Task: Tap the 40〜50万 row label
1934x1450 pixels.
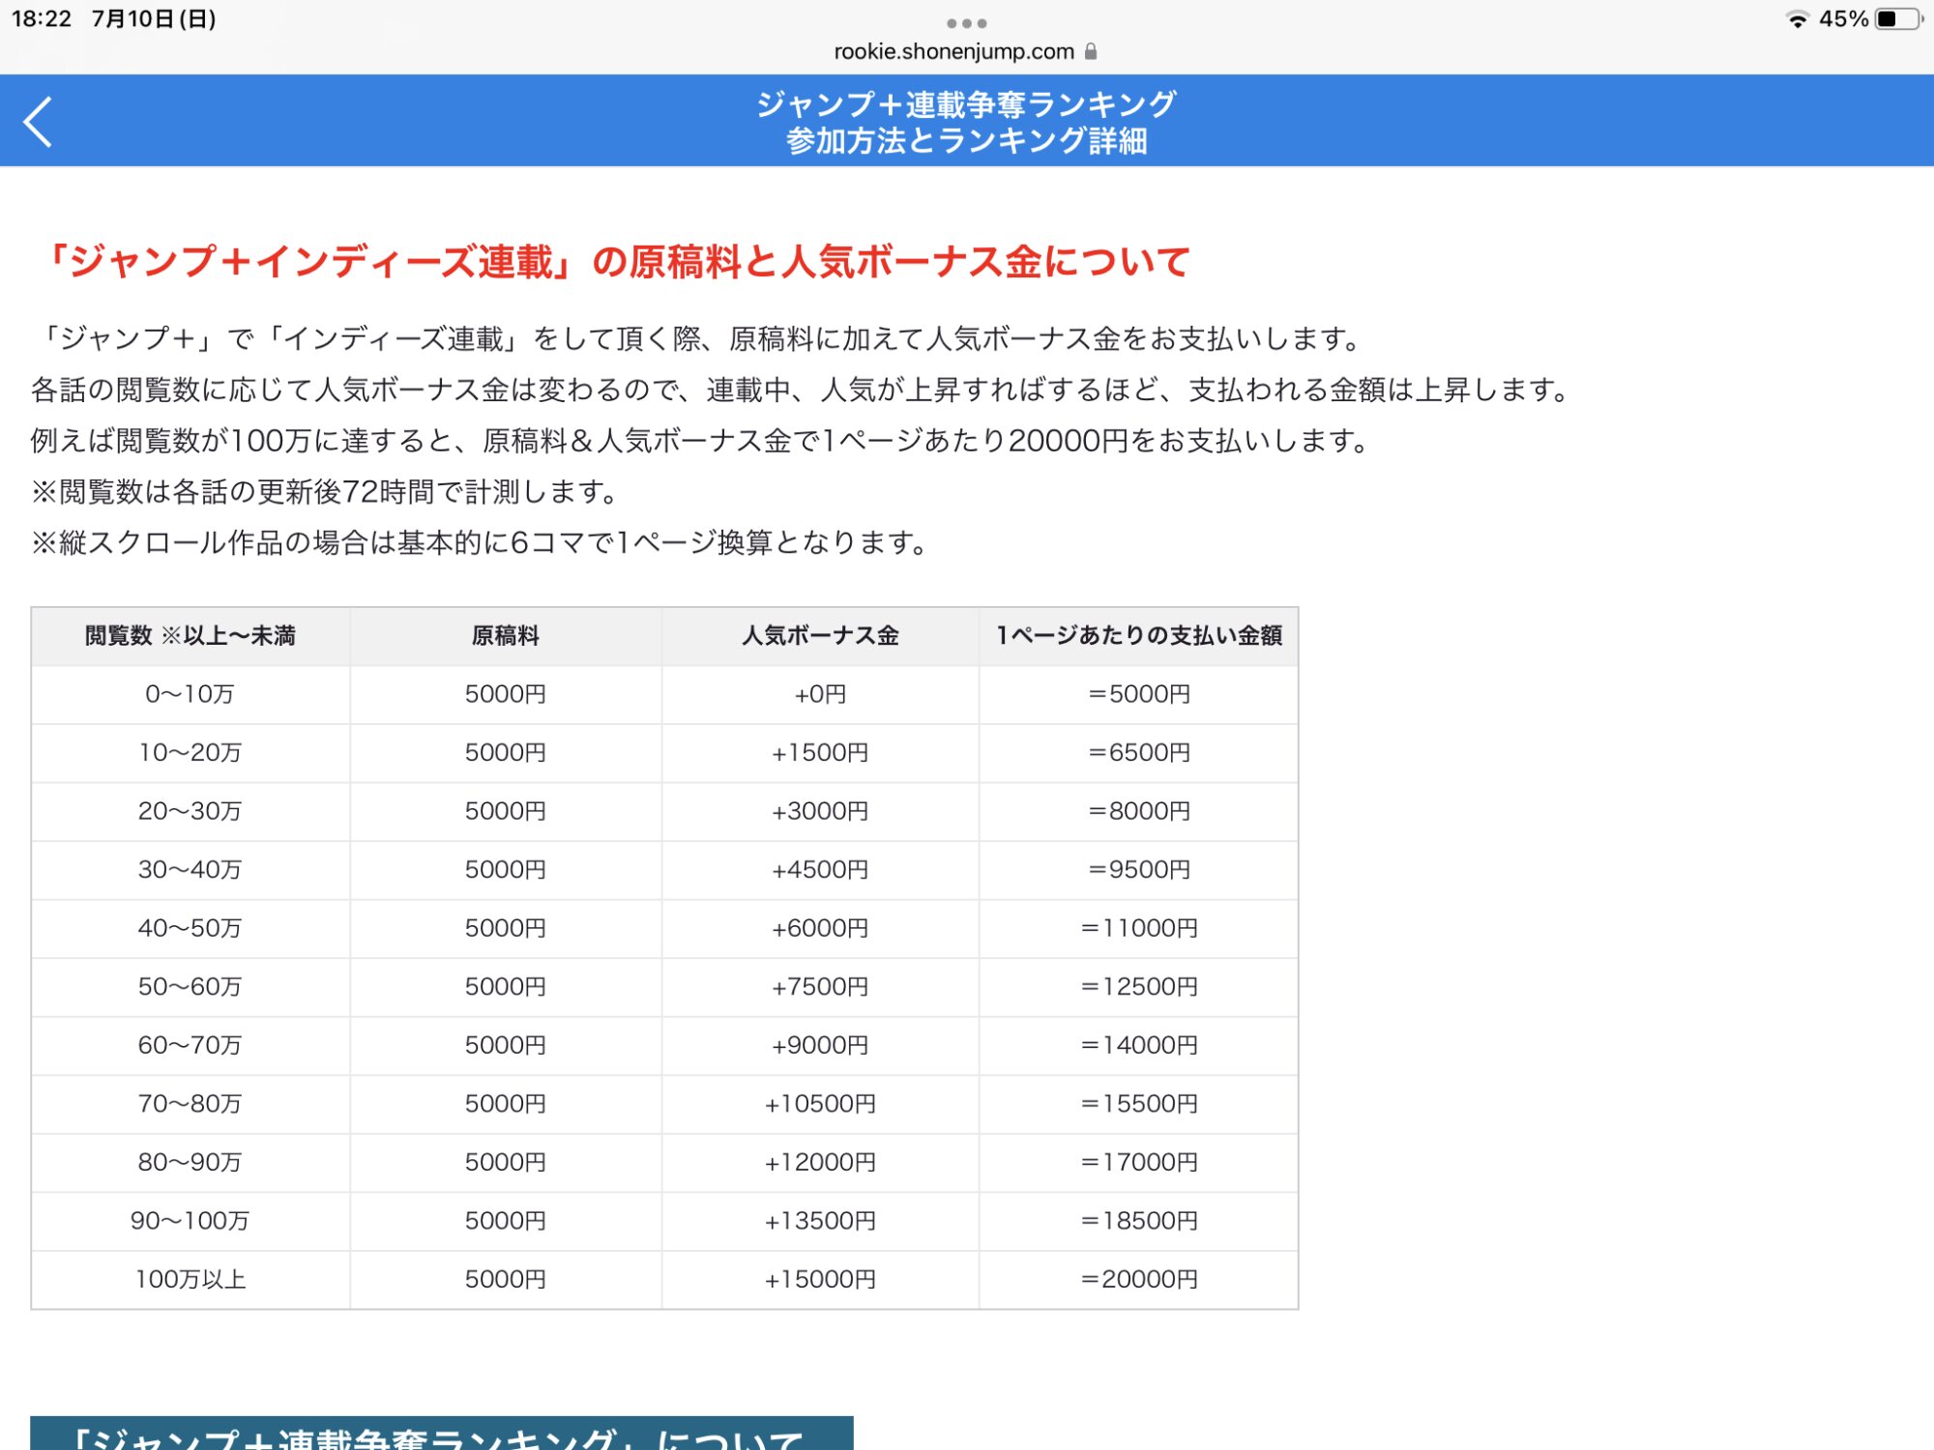Action: coord(190,928)
